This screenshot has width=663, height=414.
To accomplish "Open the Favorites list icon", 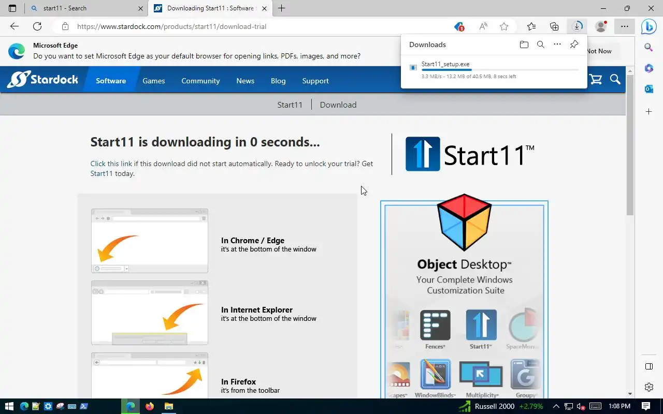I will click(531, 26).
